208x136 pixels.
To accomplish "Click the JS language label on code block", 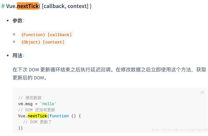I will tap(202, 92).
